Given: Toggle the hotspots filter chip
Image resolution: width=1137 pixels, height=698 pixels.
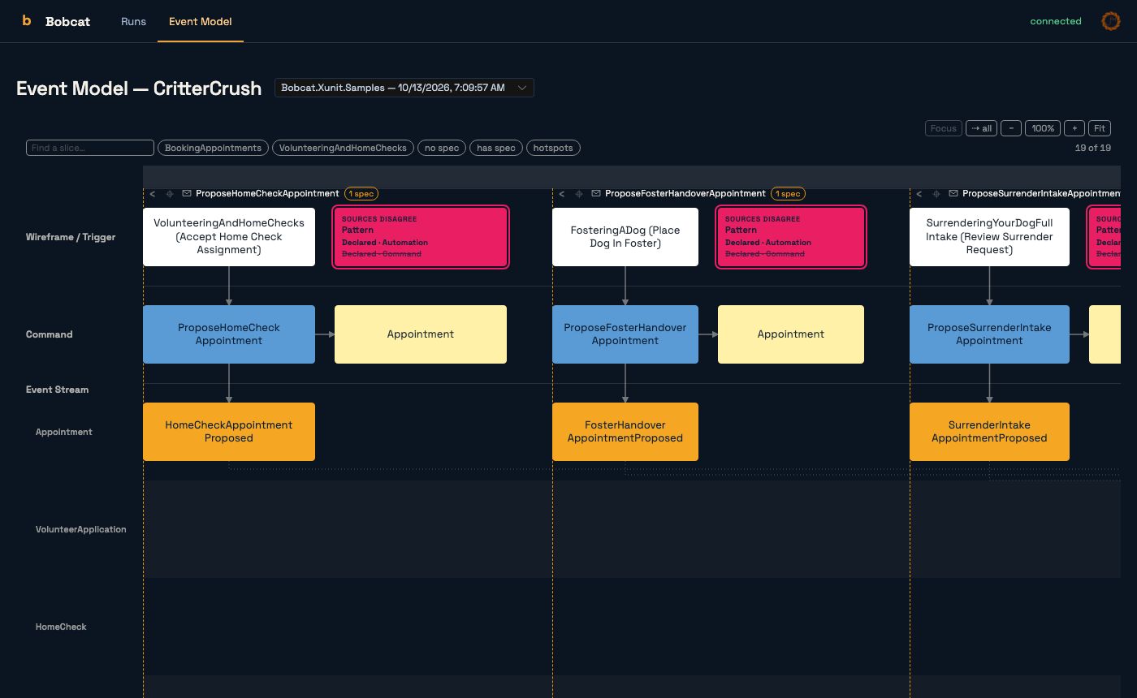Looking at the screenshot, I should pos(553,148).
